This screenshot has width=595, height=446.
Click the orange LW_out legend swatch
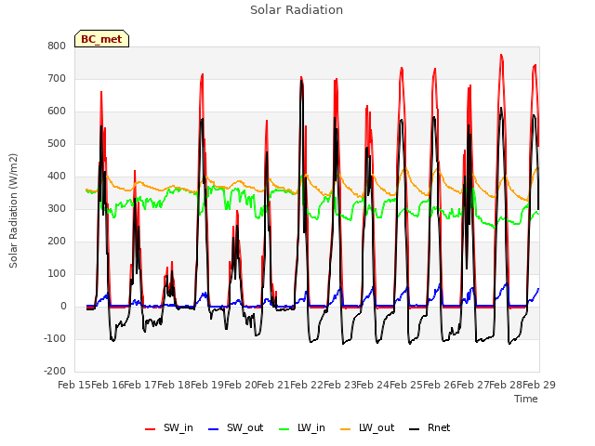click(345, 429)
